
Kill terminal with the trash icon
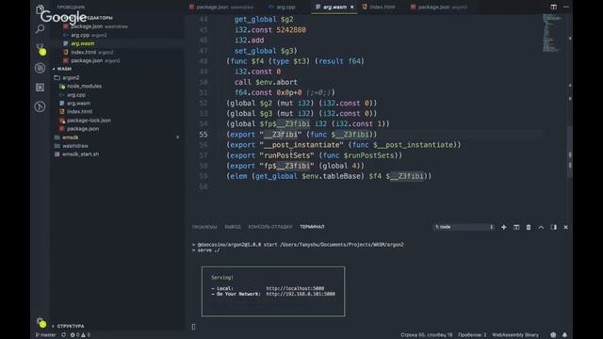click(529, 227)
